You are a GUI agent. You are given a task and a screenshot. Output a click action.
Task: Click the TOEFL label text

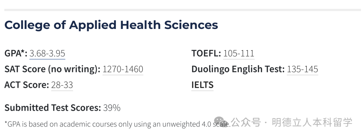coord(206,54)
